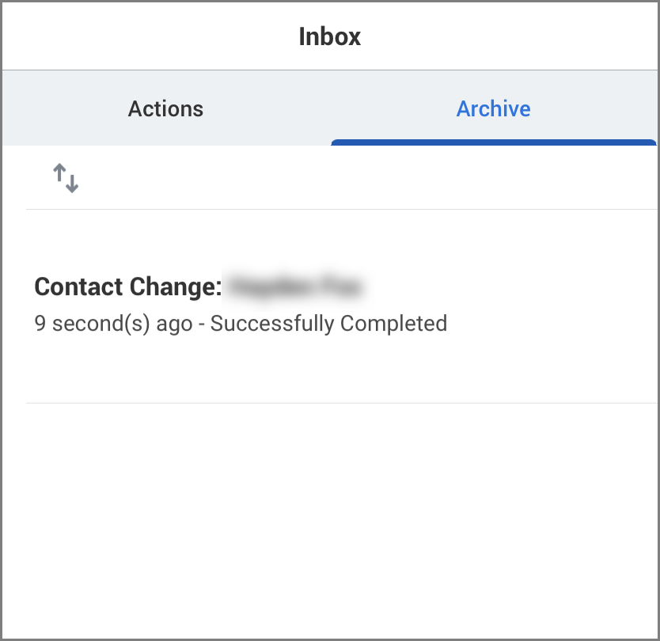Click the sort arrows icon
Viewport: 660px width, 641px height.
[66, 179]
